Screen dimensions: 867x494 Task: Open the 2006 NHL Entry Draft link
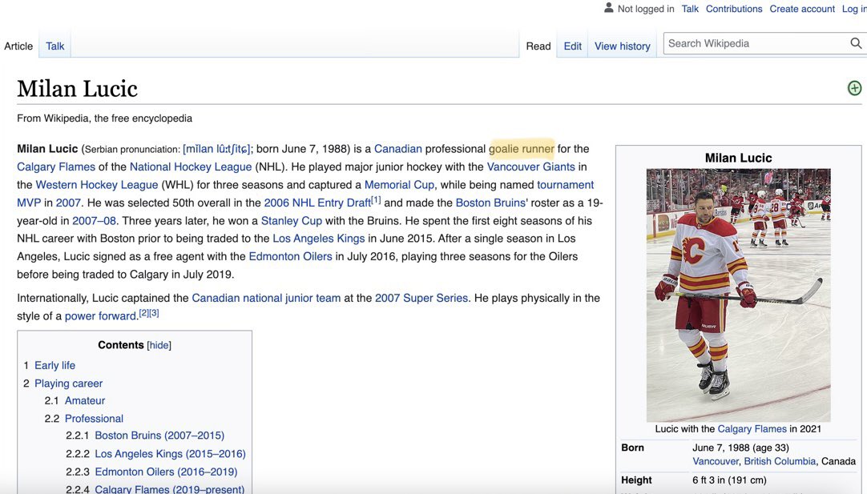click(317, 203)
